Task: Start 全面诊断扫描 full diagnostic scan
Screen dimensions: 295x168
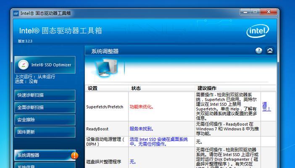Action: pyautogui.click(x=45, y=108)
